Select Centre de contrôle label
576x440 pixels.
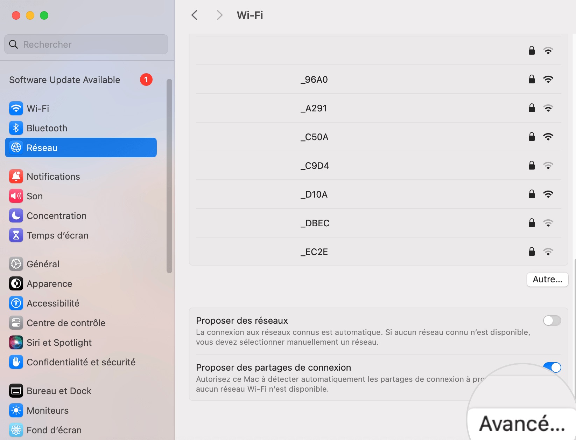66,323
